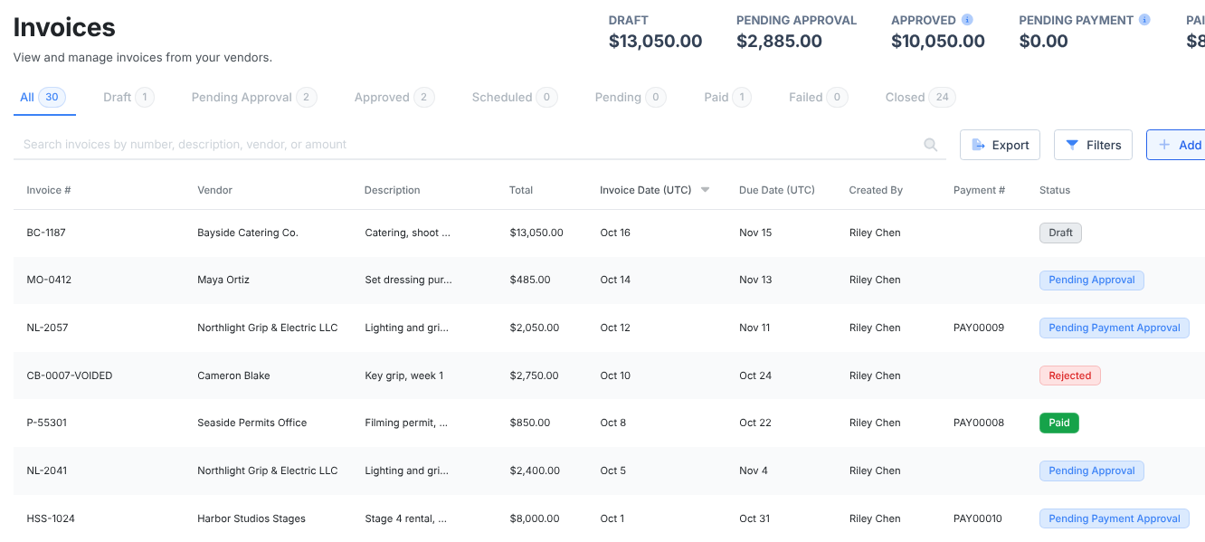Click NL-2057's Pending Payment Approval badge
The width and height of the screenshot is (1205, 542).
[x=1115, y=328]
